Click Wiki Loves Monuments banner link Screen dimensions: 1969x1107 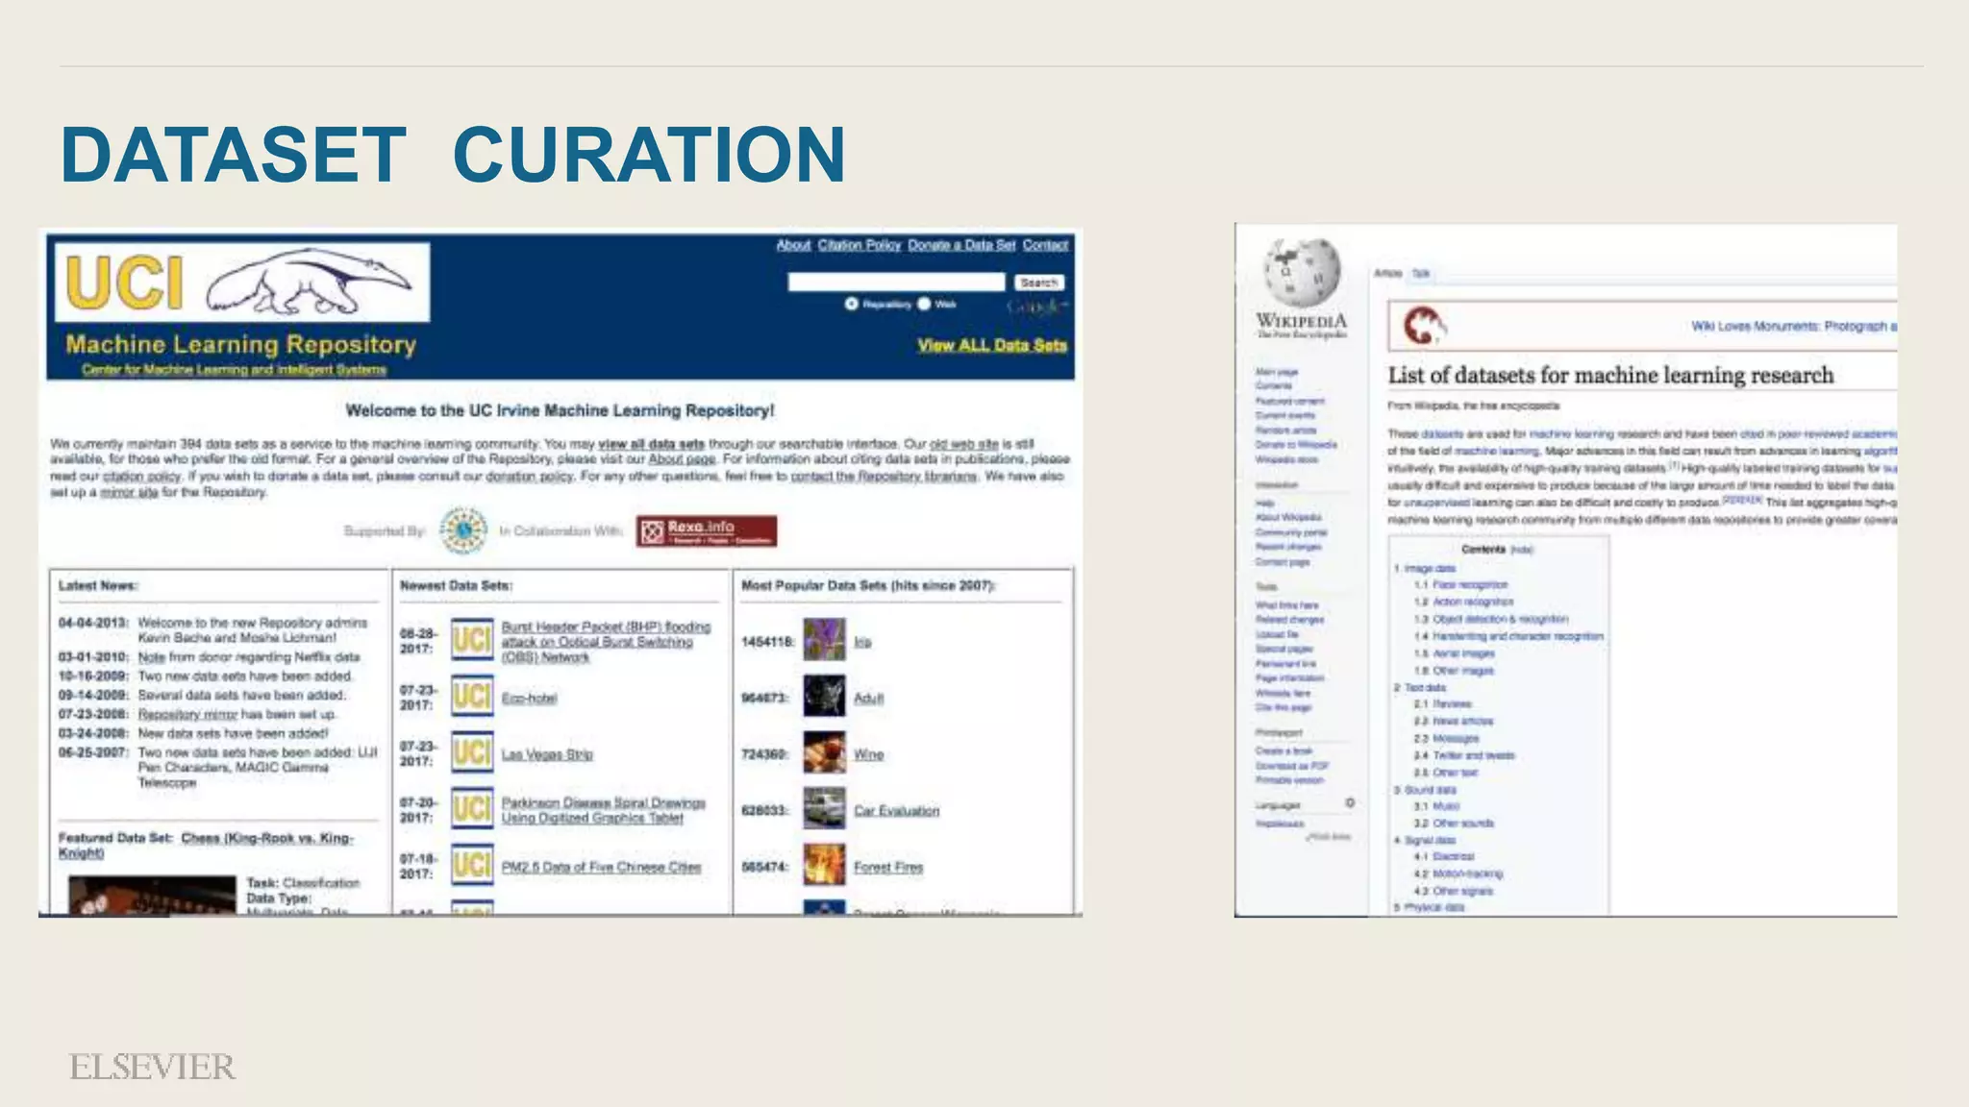point(1793,327)
